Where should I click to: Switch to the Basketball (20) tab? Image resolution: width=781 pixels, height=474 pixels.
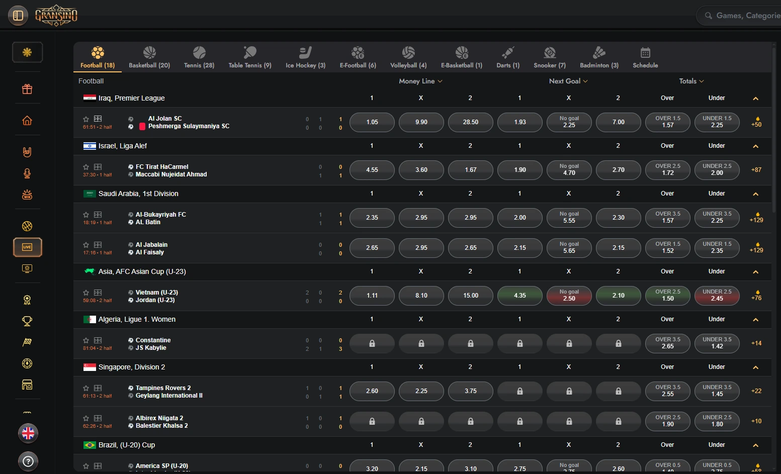click(x=149, y=57)
